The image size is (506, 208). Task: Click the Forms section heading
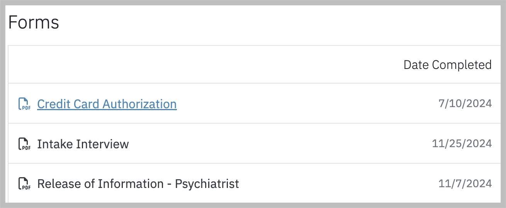34,22
